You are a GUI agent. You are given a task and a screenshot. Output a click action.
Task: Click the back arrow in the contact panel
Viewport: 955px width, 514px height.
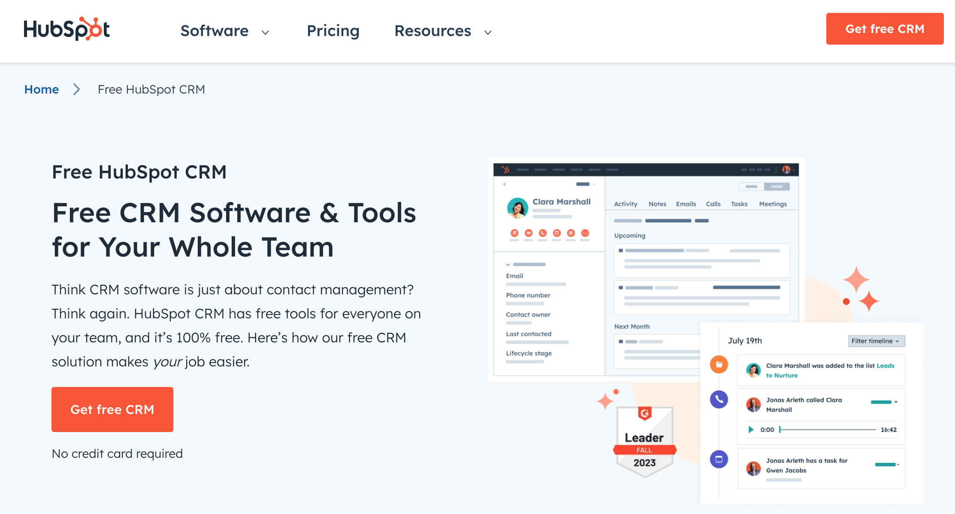(505, 184)
